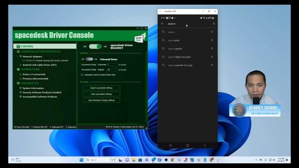Tap the magnifier icon beside 'spacedesk' suggestion
299x168 pixels.
(x=163, y=40)
